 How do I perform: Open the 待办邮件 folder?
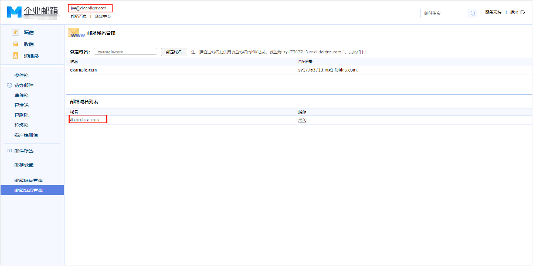click(x=24, y=86)
